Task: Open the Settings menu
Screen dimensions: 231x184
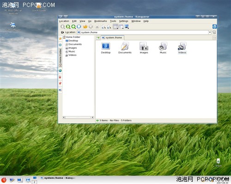Action: click(x=124, y=21)
